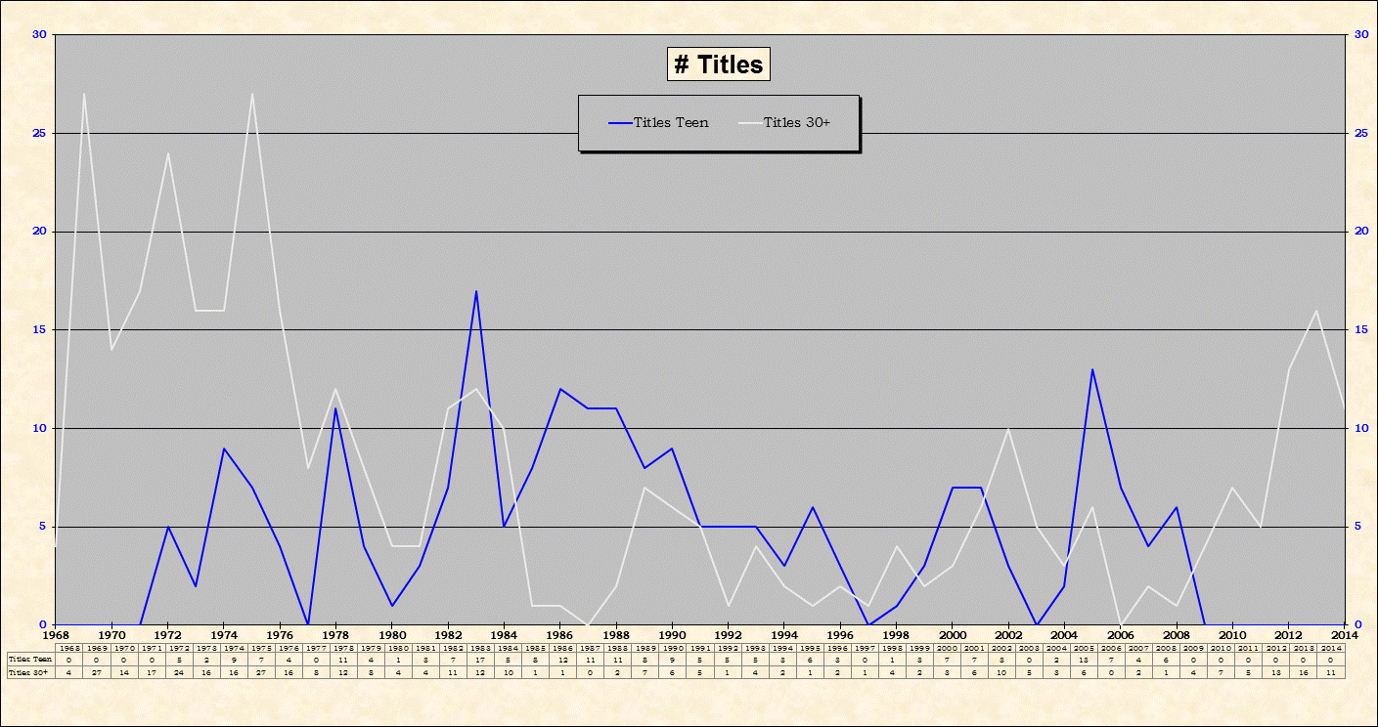Click the 1990 x-axis label

pos(672,634)
